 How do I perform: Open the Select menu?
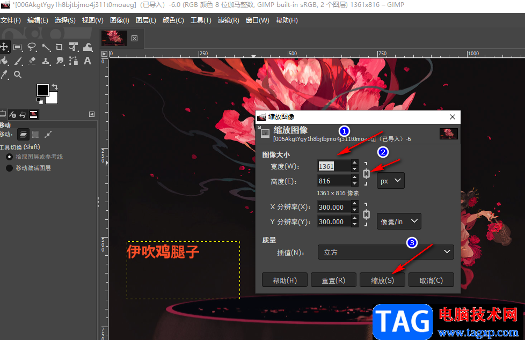coord(65,20)
